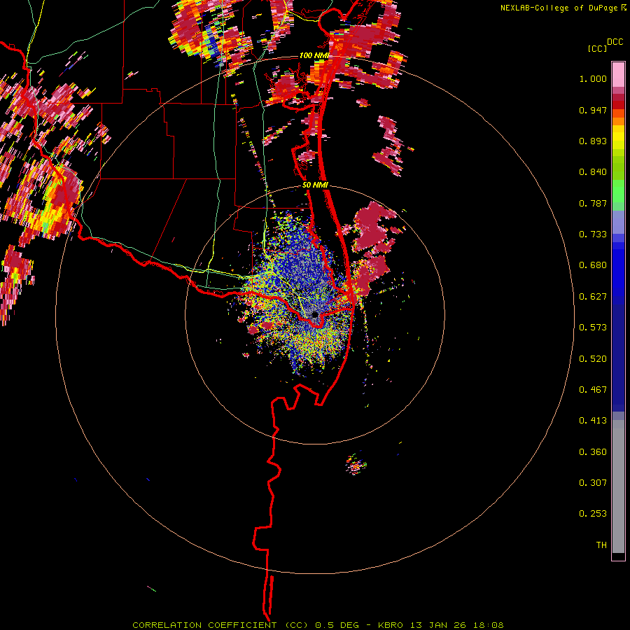Click the 0.307 scale value
This screenshot has height=630, width=630.
[x=593, y=483]
